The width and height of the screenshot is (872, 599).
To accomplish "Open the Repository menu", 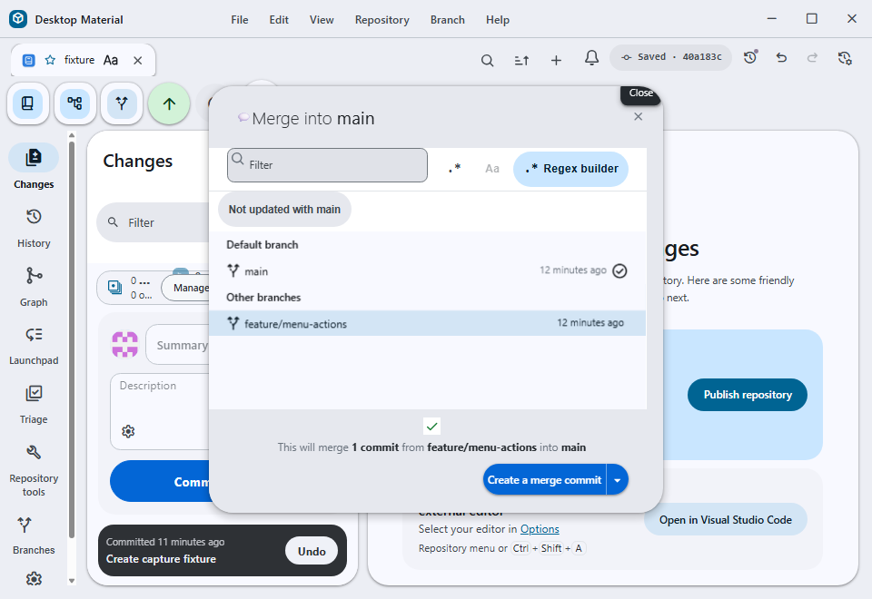I will pyautogui.click(x=382, y=19).
